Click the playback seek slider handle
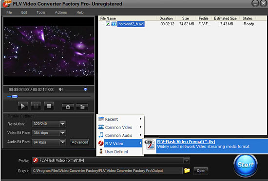Image resolution: width=268 pixels, height=181 pixels. click(x=15, y=97)
